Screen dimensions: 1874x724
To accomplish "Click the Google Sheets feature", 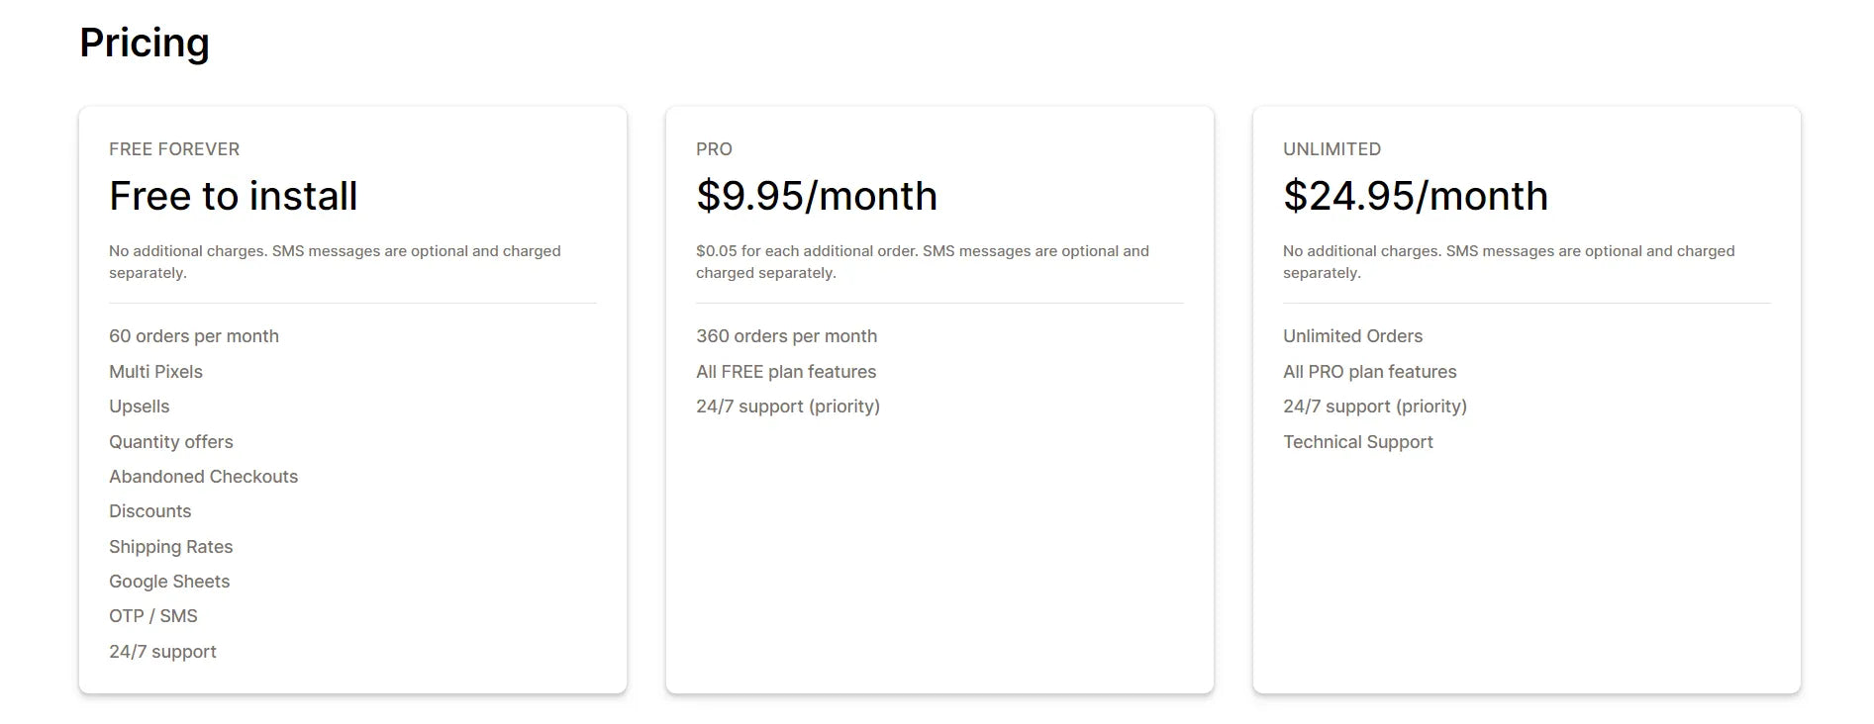I will coord(169,582).
